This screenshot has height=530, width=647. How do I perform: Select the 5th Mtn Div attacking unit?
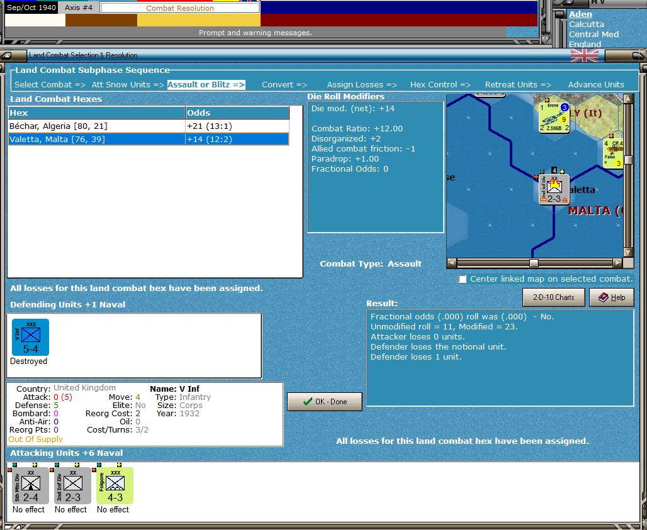point(31,485)
